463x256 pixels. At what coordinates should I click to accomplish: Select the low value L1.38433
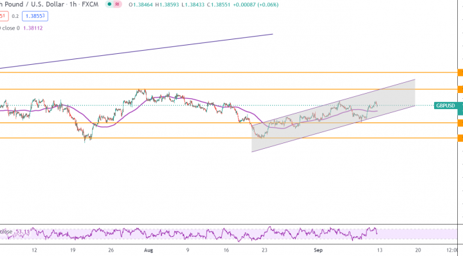[x=193, y=4]
